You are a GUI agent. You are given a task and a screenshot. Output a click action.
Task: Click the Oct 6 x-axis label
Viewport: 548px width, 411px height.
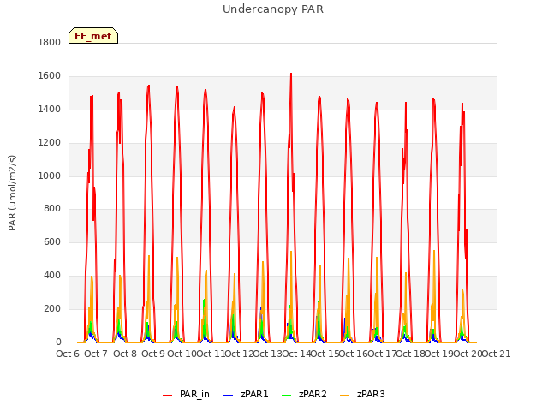(68, 354)
